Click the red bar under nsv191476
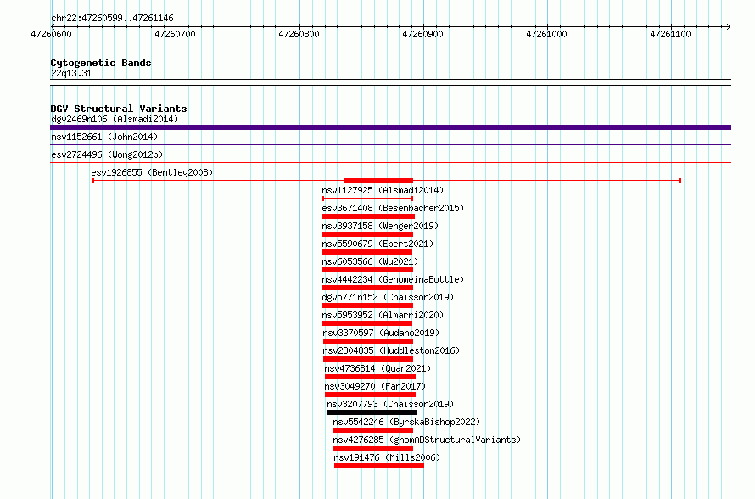Image resolution: width=755 pixels, height=499 pixels. click(379, 466)
